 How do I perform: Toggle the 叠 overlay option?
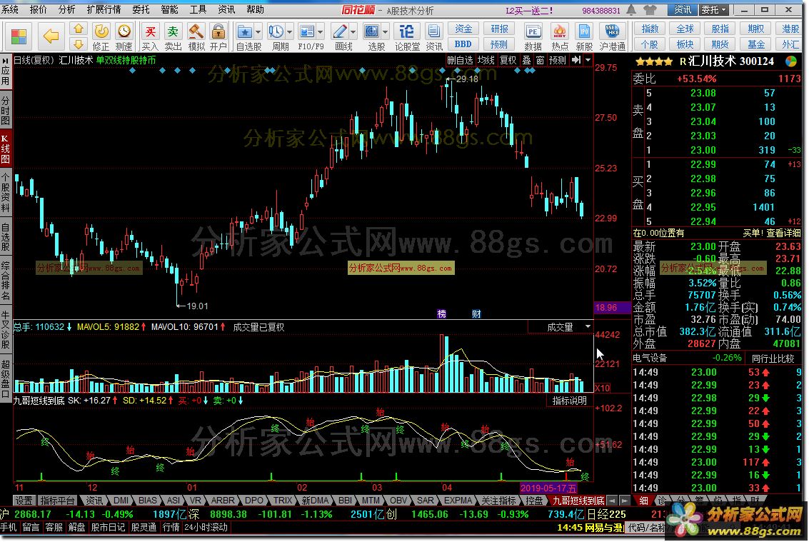527,61
